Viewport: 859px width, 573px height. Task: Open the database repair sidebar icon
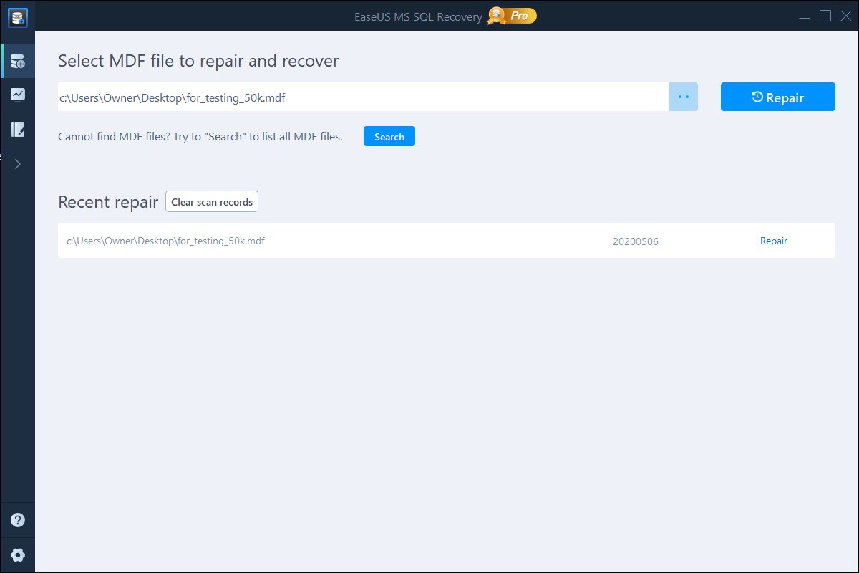[18, 62]
